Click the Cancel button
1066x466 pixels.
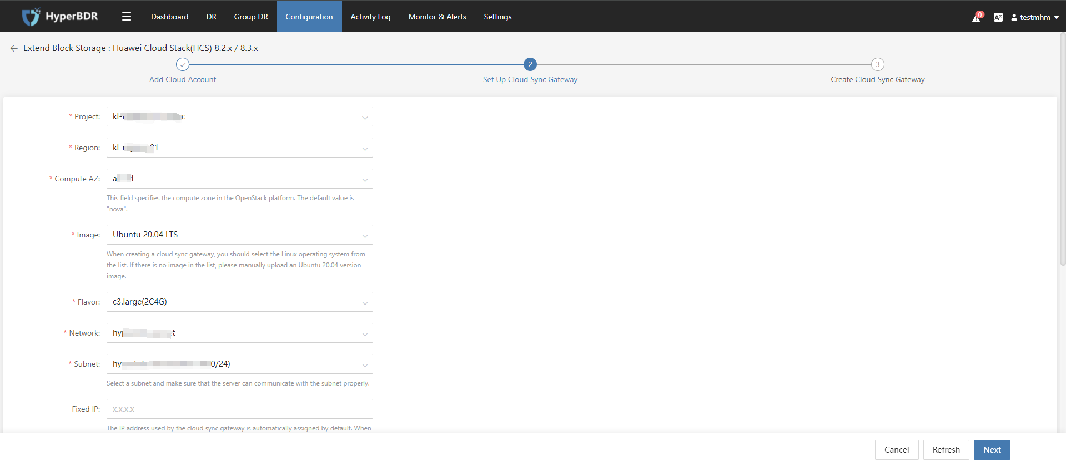point(897,450)
